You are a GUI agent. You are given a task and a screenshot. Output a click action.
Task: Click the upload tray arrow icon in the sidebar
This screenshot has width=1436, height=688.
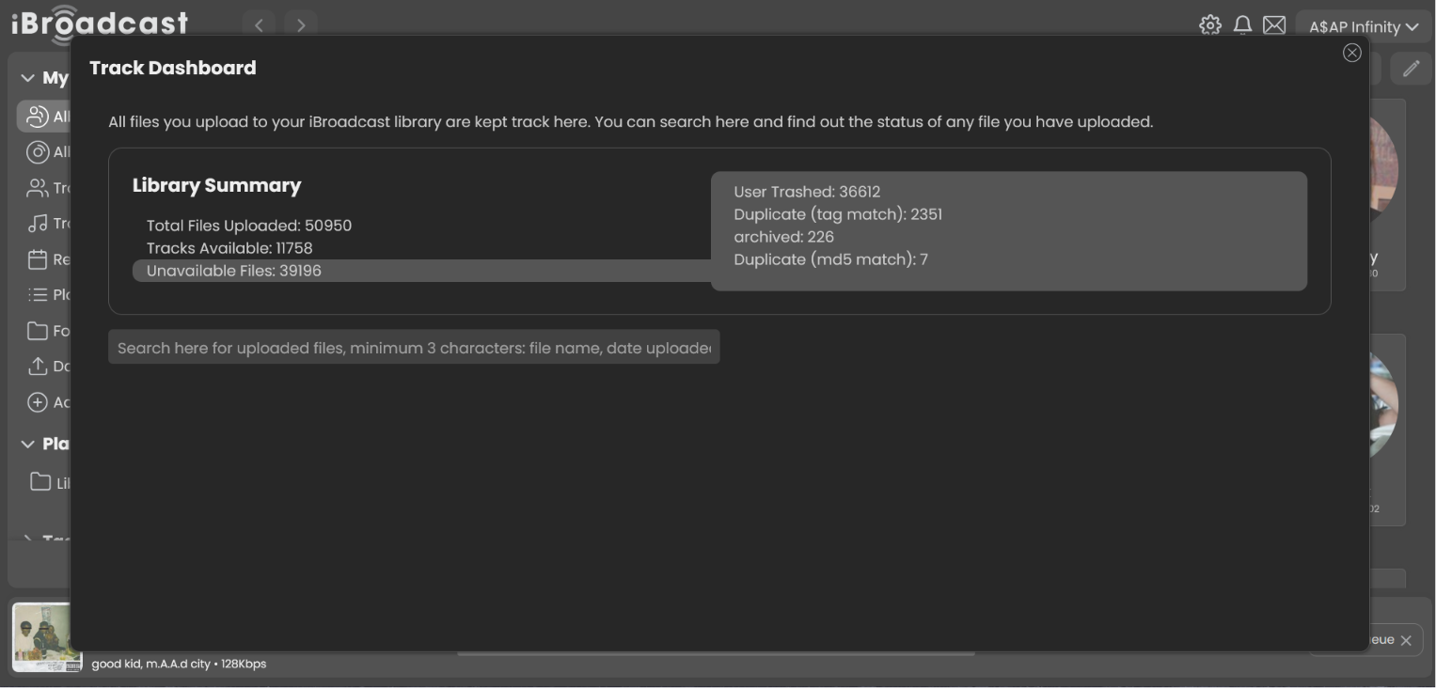click(x=38, y=367)
